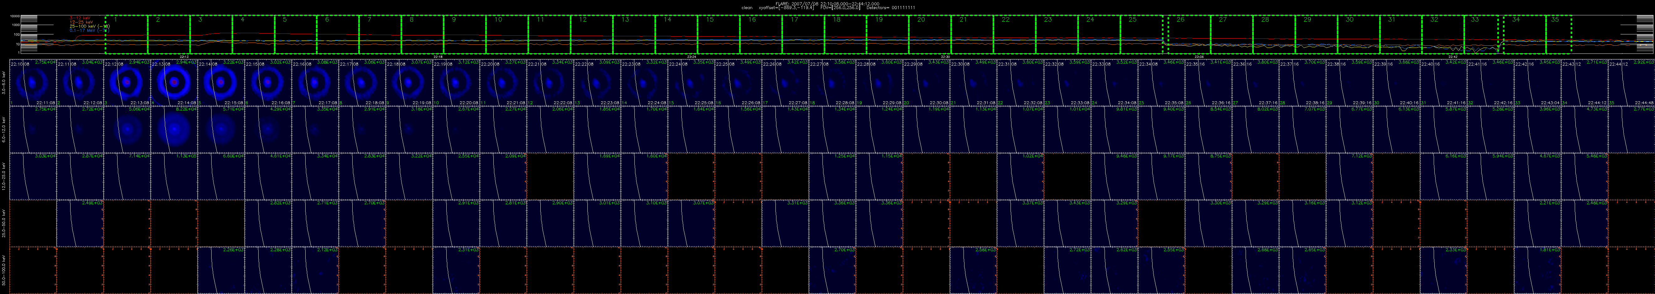Open 3-6 keV image starting 22:40:16

[1444, 83]
